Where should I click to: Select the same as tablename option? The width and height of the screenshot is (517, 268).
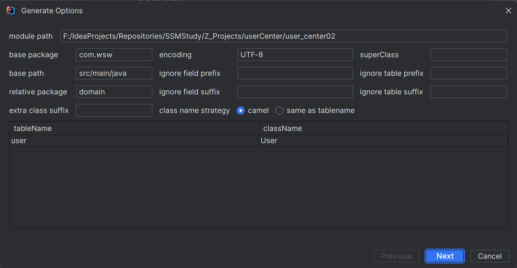pos(279,111)
